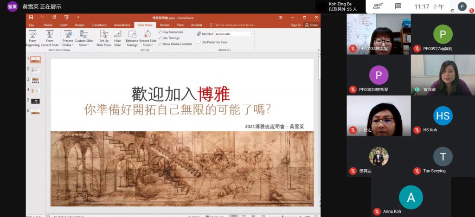475x217 pixels.
Task: Select PF00133林艾妮 video tile
Action: pos(379,34)
